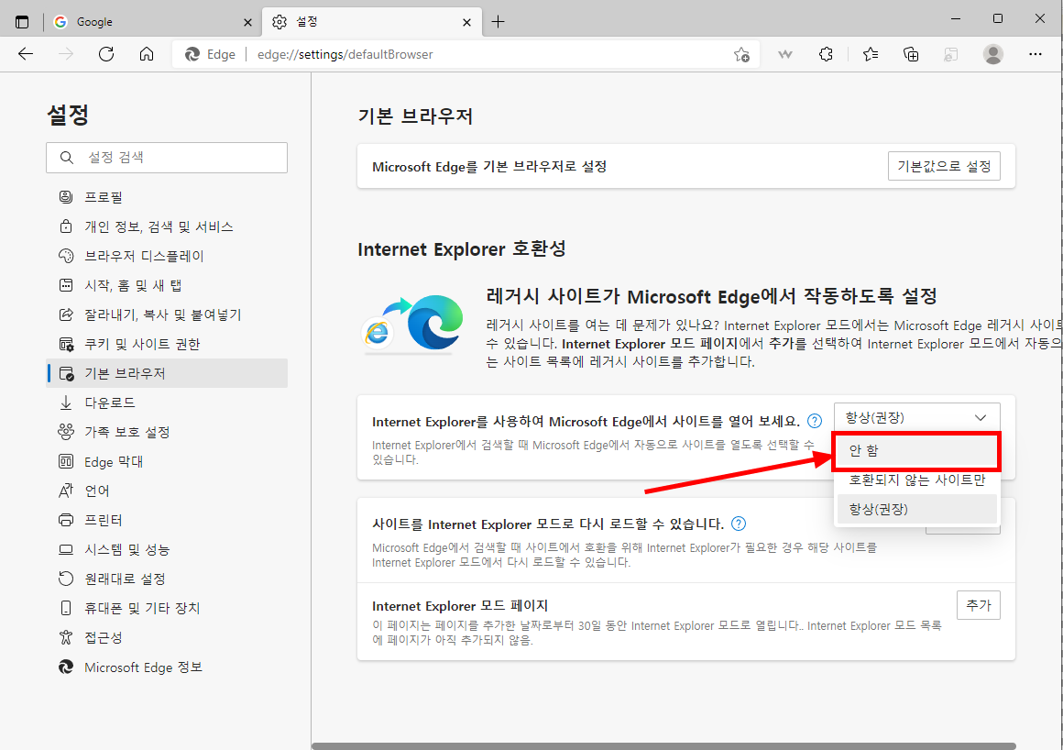Open the collections icon
This screenshot has width=1063, height=750.
pyautogui.click(x=911, y=54)
